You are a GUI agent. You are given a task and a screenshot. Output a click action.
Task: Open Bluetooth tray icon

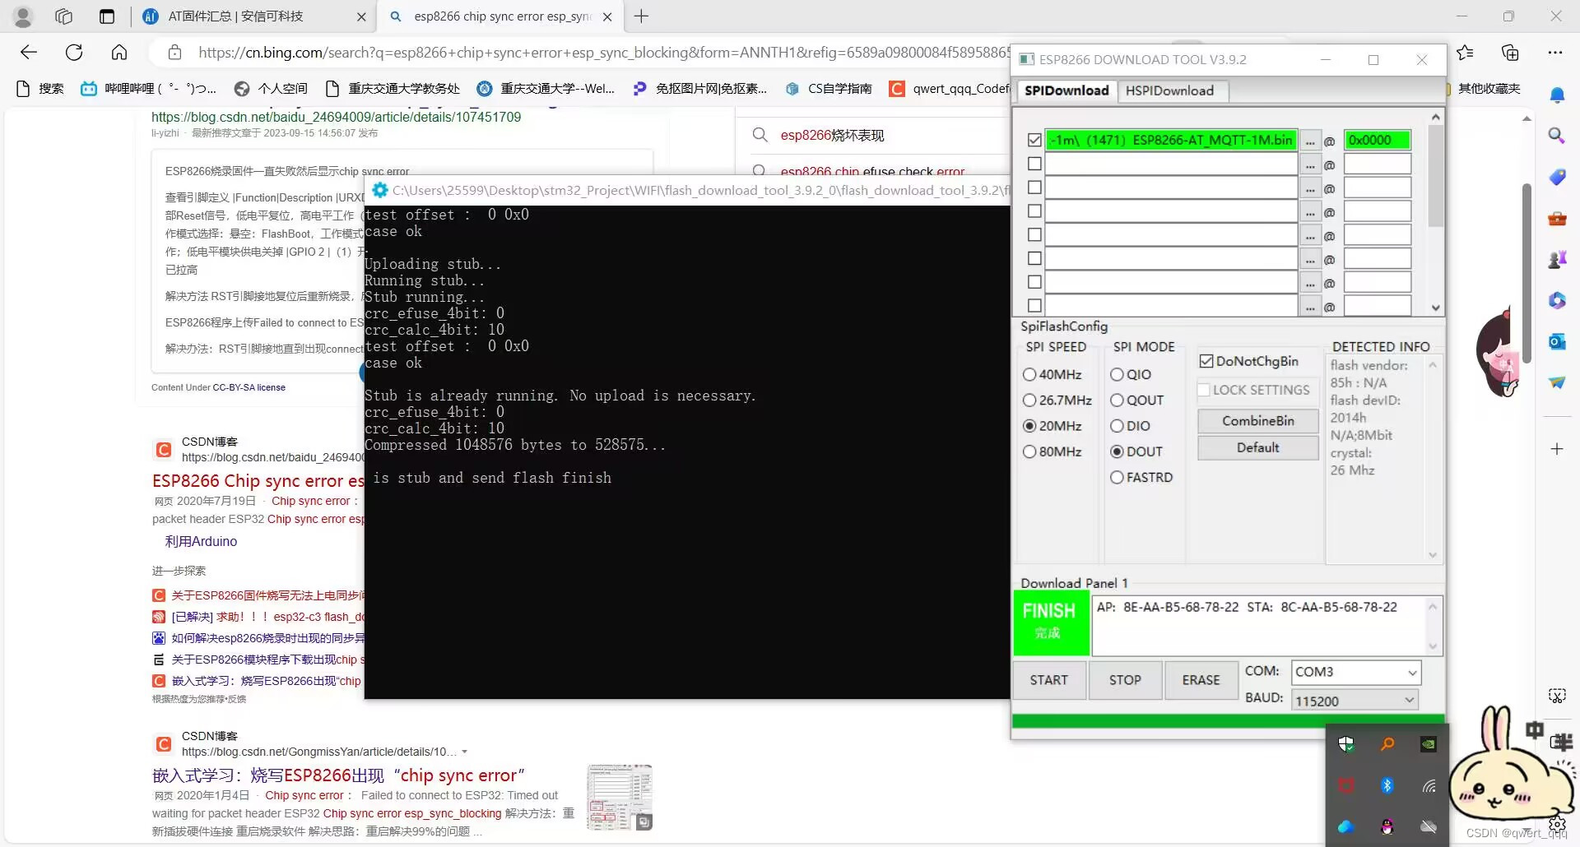coord(1387,785)
